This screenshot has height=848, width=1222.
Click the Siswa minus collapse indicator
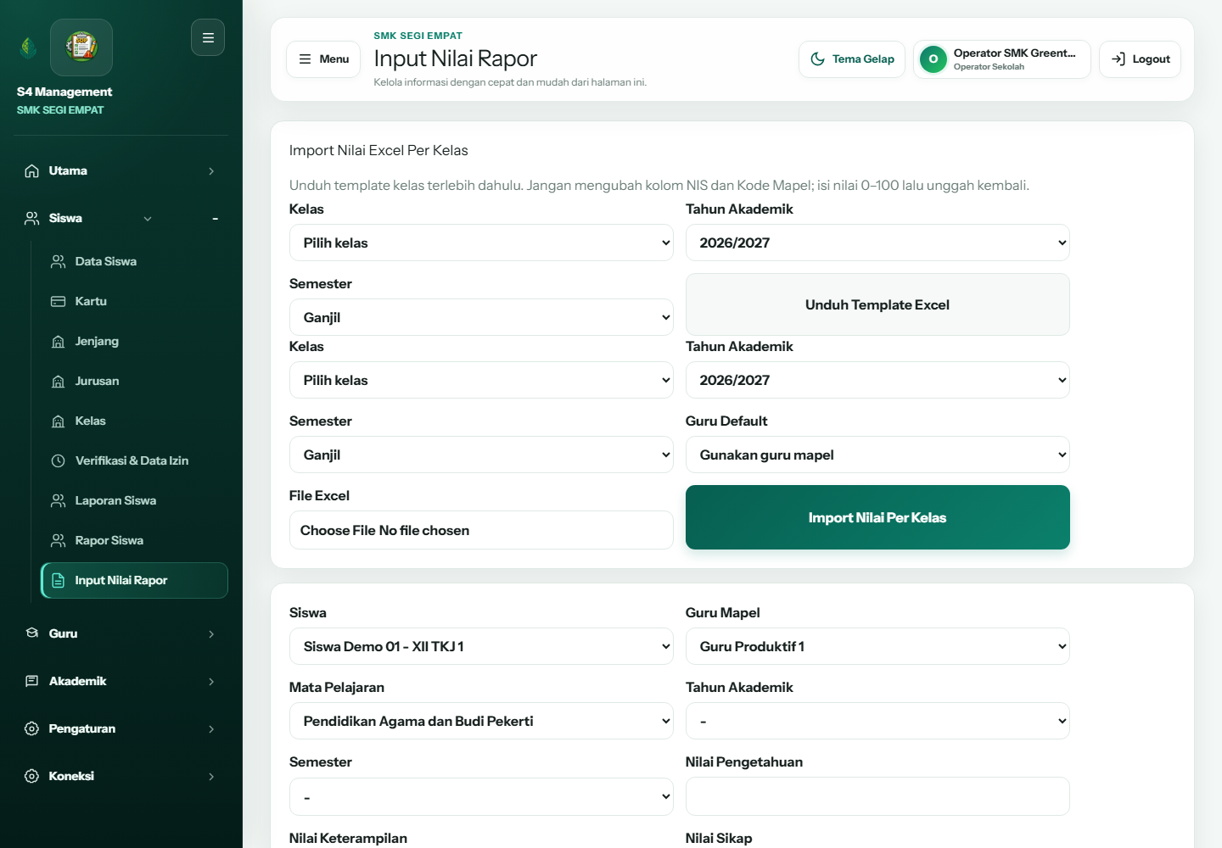216,219
